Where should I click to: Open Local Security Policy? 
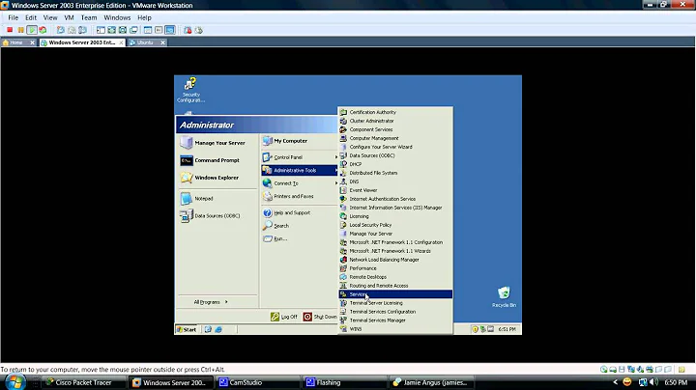point(395,225)
